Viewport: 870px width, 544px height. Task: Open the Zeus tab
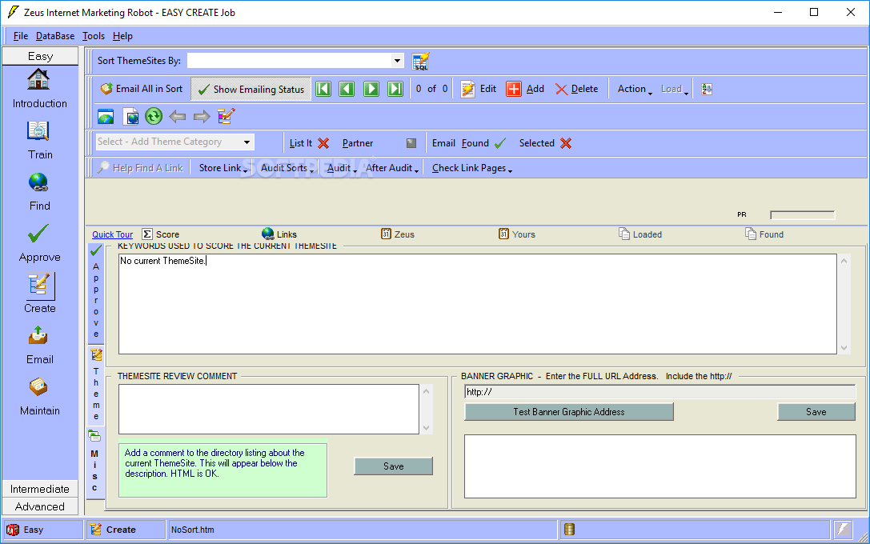(398, 234)
